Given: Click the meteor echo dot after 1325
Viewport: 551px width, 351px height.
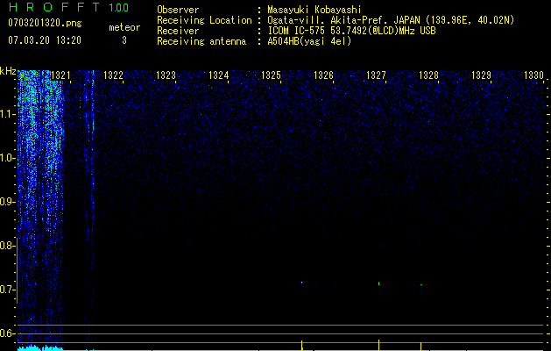Looking at the screenshot, I should click(302, 283).
